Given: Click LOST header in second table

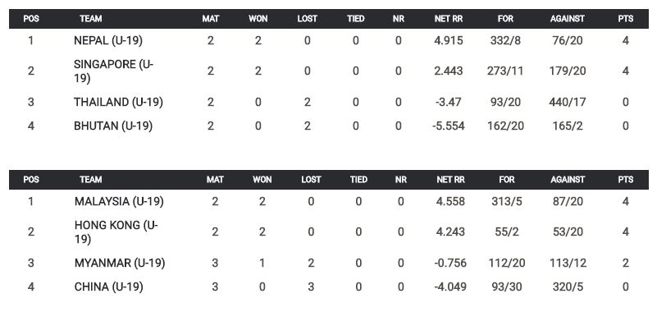Looking at the screenshot, I should click(311, 180).
